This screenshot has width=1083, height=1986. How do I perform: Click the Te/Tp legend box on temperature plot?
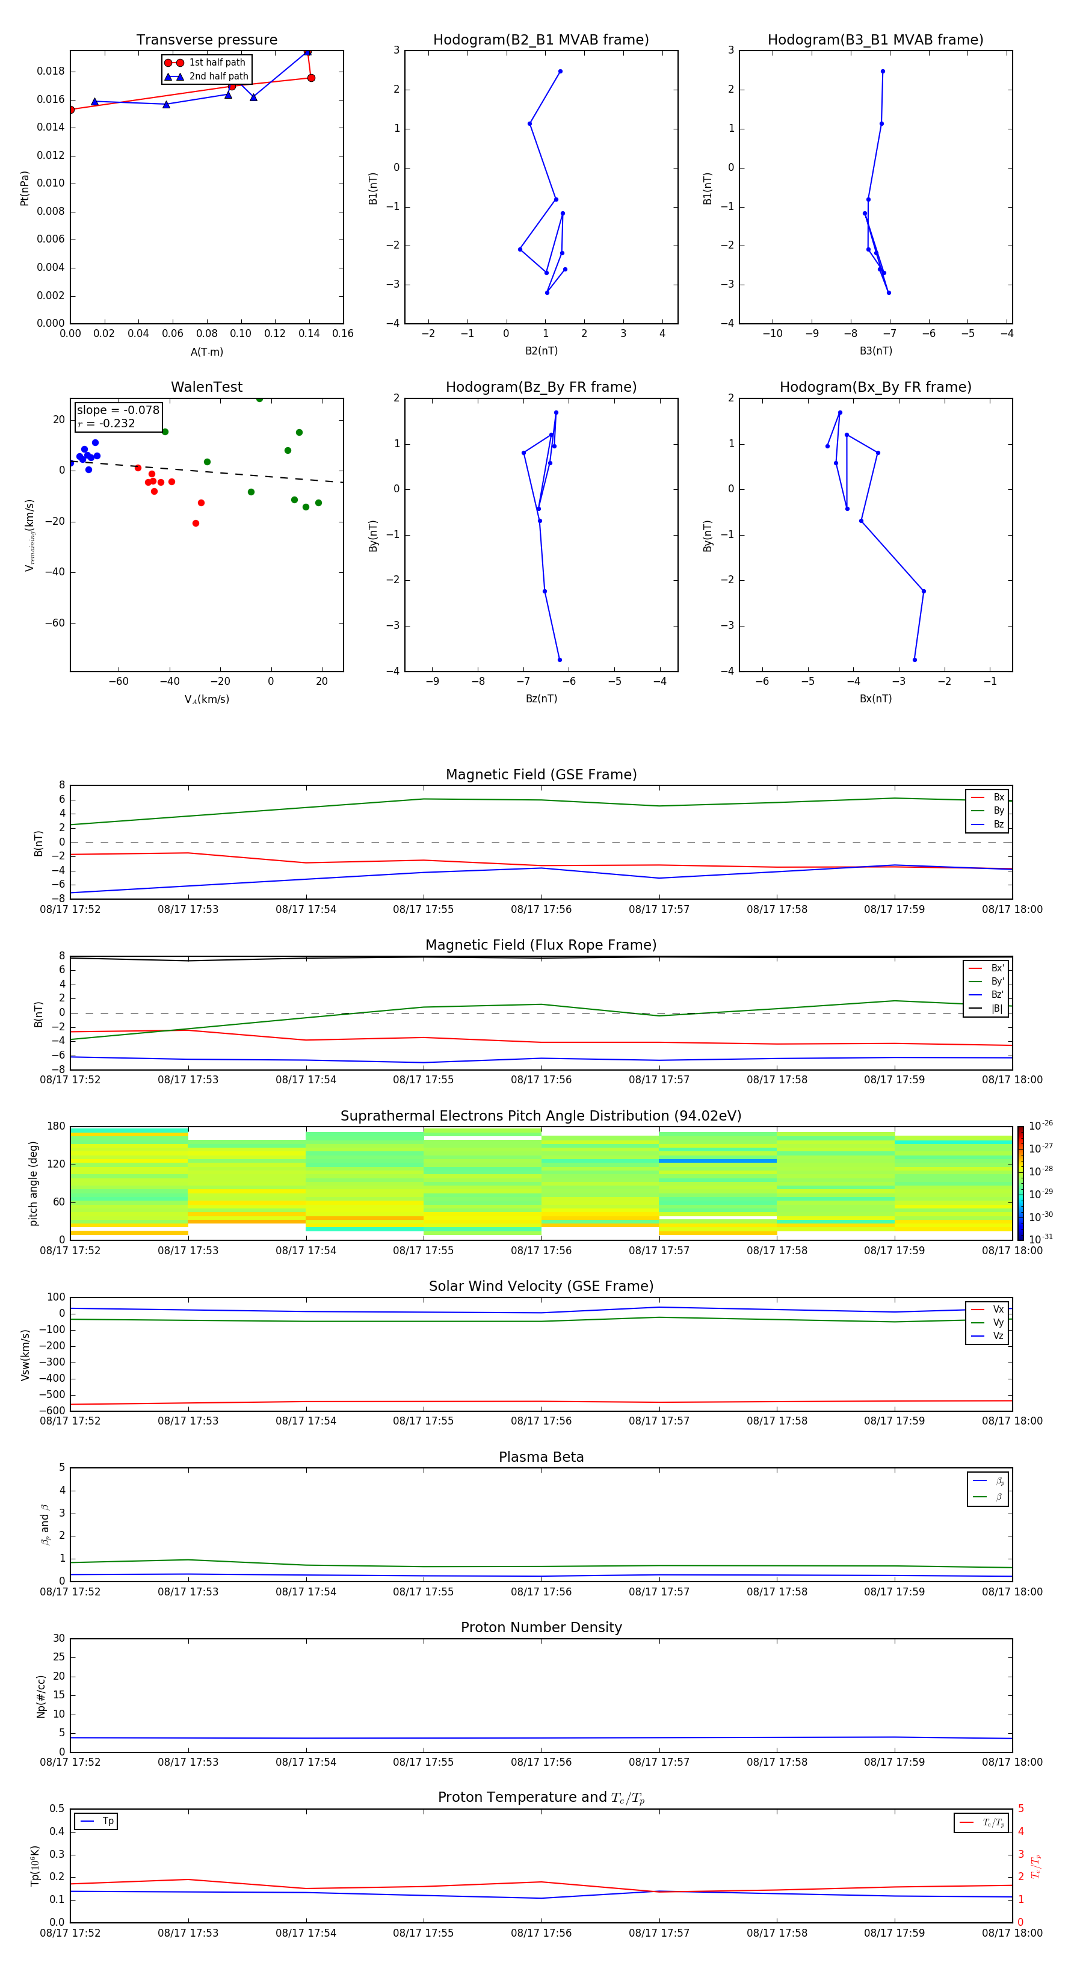(x=981, y=1822)
